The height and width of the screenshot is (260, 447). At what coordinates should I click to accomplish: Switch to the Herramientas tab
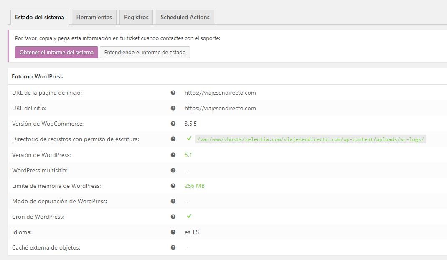94,17
